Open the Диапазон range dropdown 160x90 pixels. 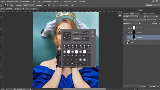(29, 5)
